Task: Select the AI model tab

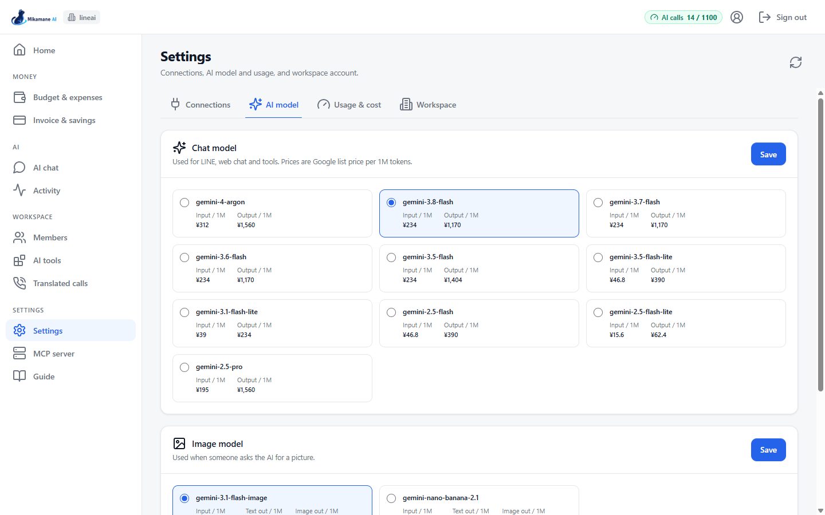Action: (x=274, y=105)
